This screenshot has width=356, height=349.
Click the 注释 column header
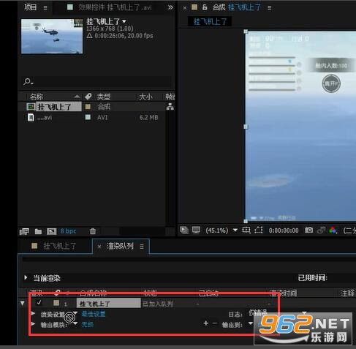pos(347,293)
